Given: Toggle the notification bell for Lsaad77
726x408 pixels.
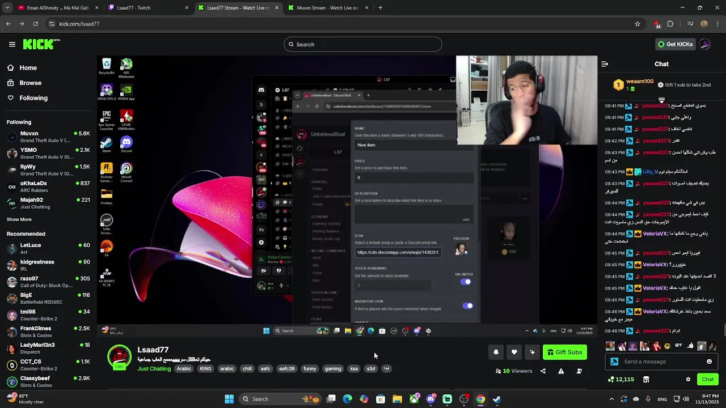Looking at the screenshot, I should point(496,352).
